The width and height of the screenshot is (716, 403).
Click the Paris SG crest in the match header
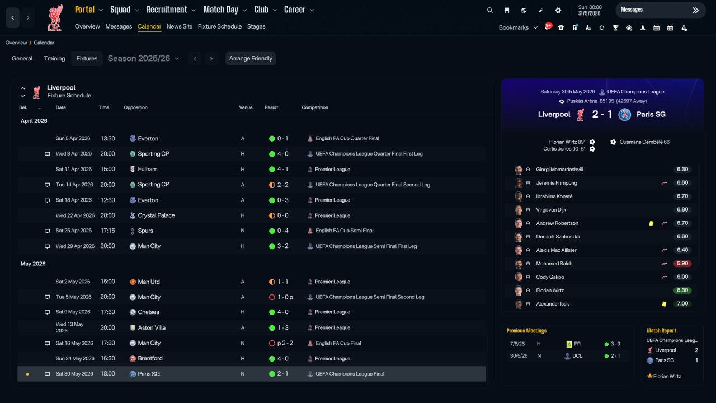point(625,115)
